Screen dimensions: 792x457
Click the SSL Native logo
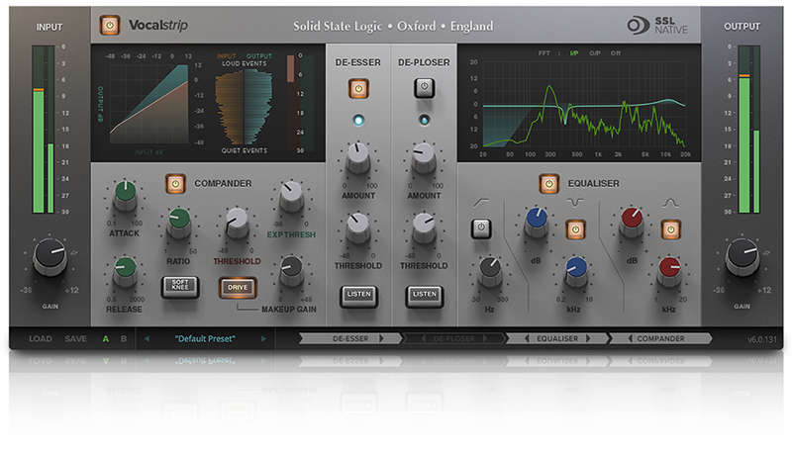click(x=657, y=25)
